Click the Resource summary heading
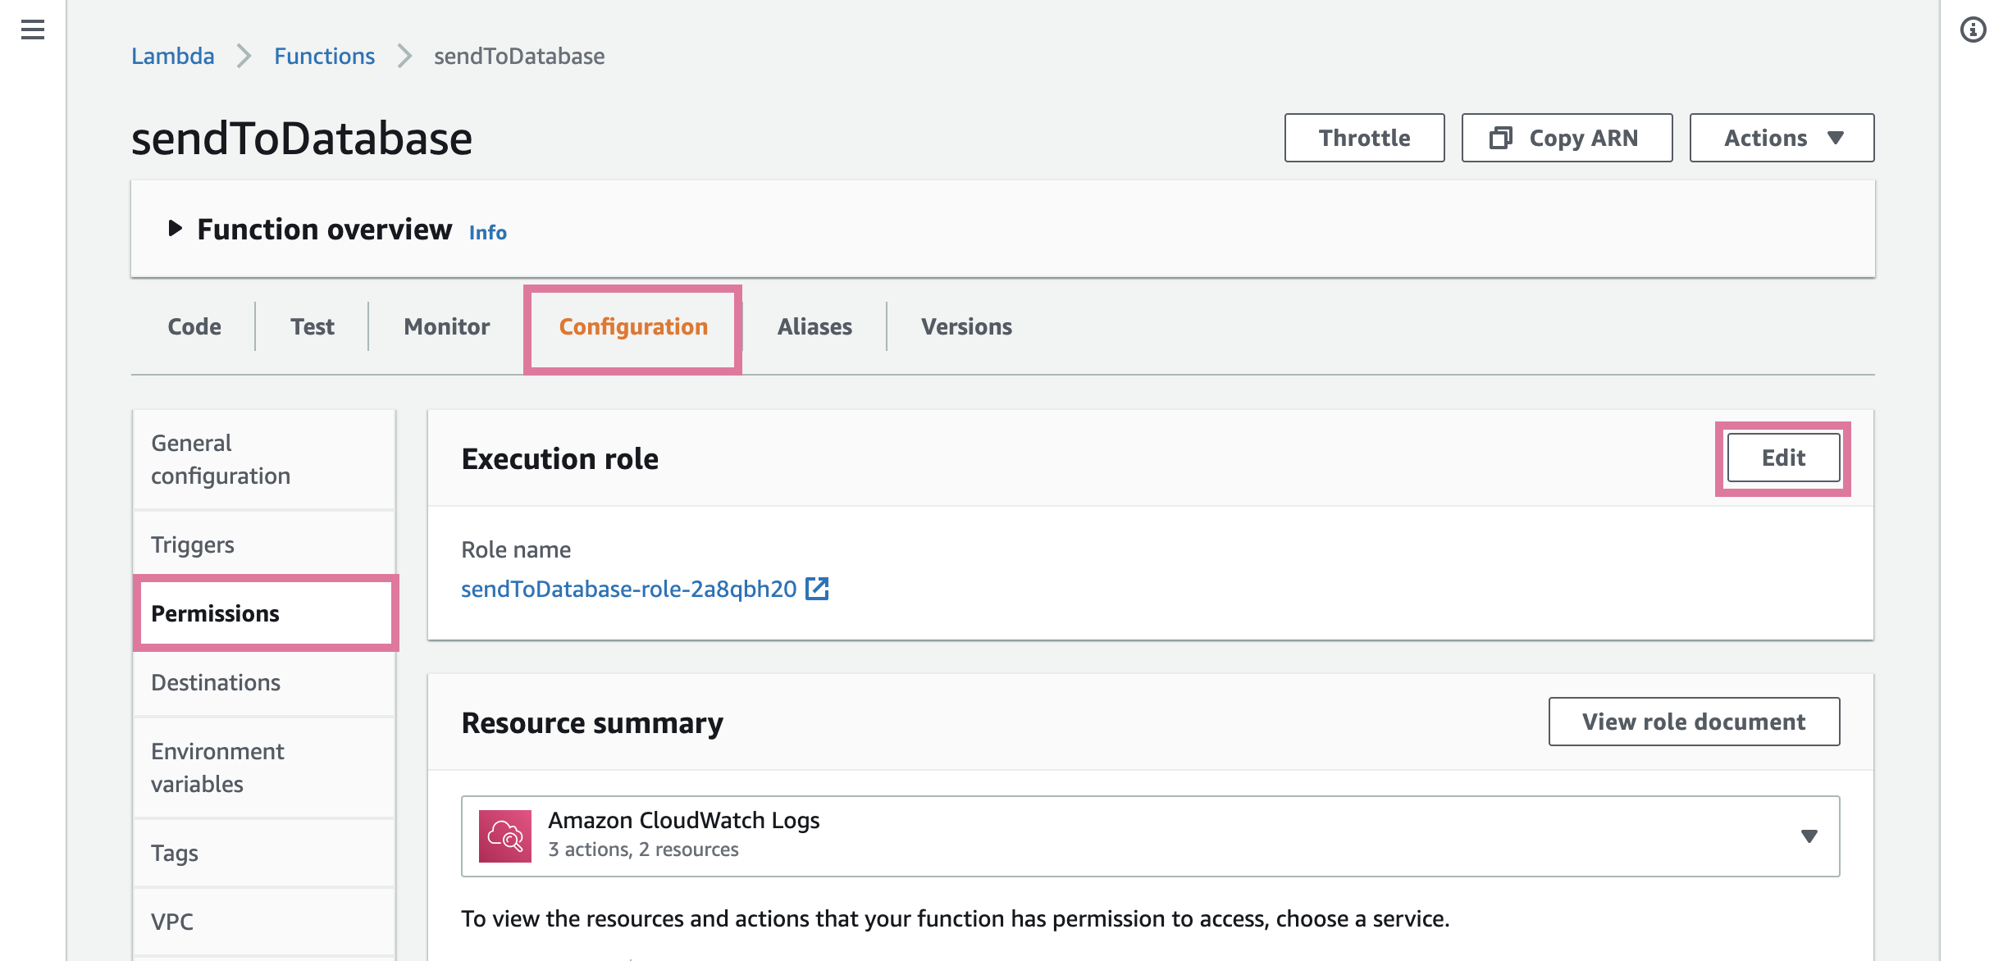 pos(592,723)
